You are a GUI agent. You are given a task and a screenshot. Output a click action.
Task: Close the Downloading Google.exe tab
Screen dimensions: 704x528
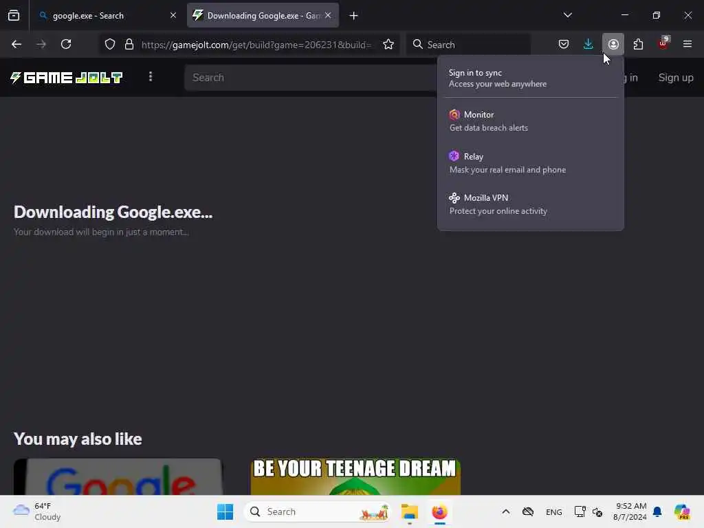coord(328,15)
